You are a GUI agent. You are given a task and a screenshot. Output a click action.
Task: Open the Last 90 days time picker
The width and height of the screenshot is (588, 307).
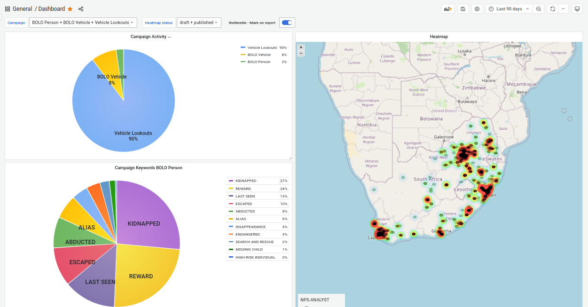point(509,8)
